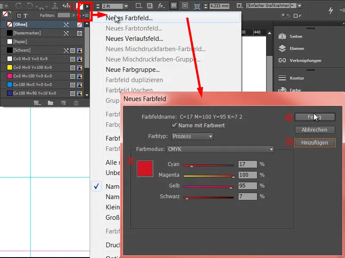Toggle the Name mit Farbwert checkbox
345x258 pixels.
[x=174, y=125]
